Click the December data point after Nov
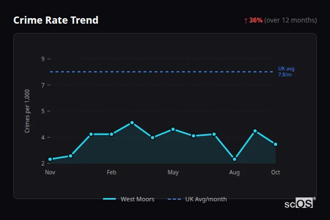 (70, 156)
